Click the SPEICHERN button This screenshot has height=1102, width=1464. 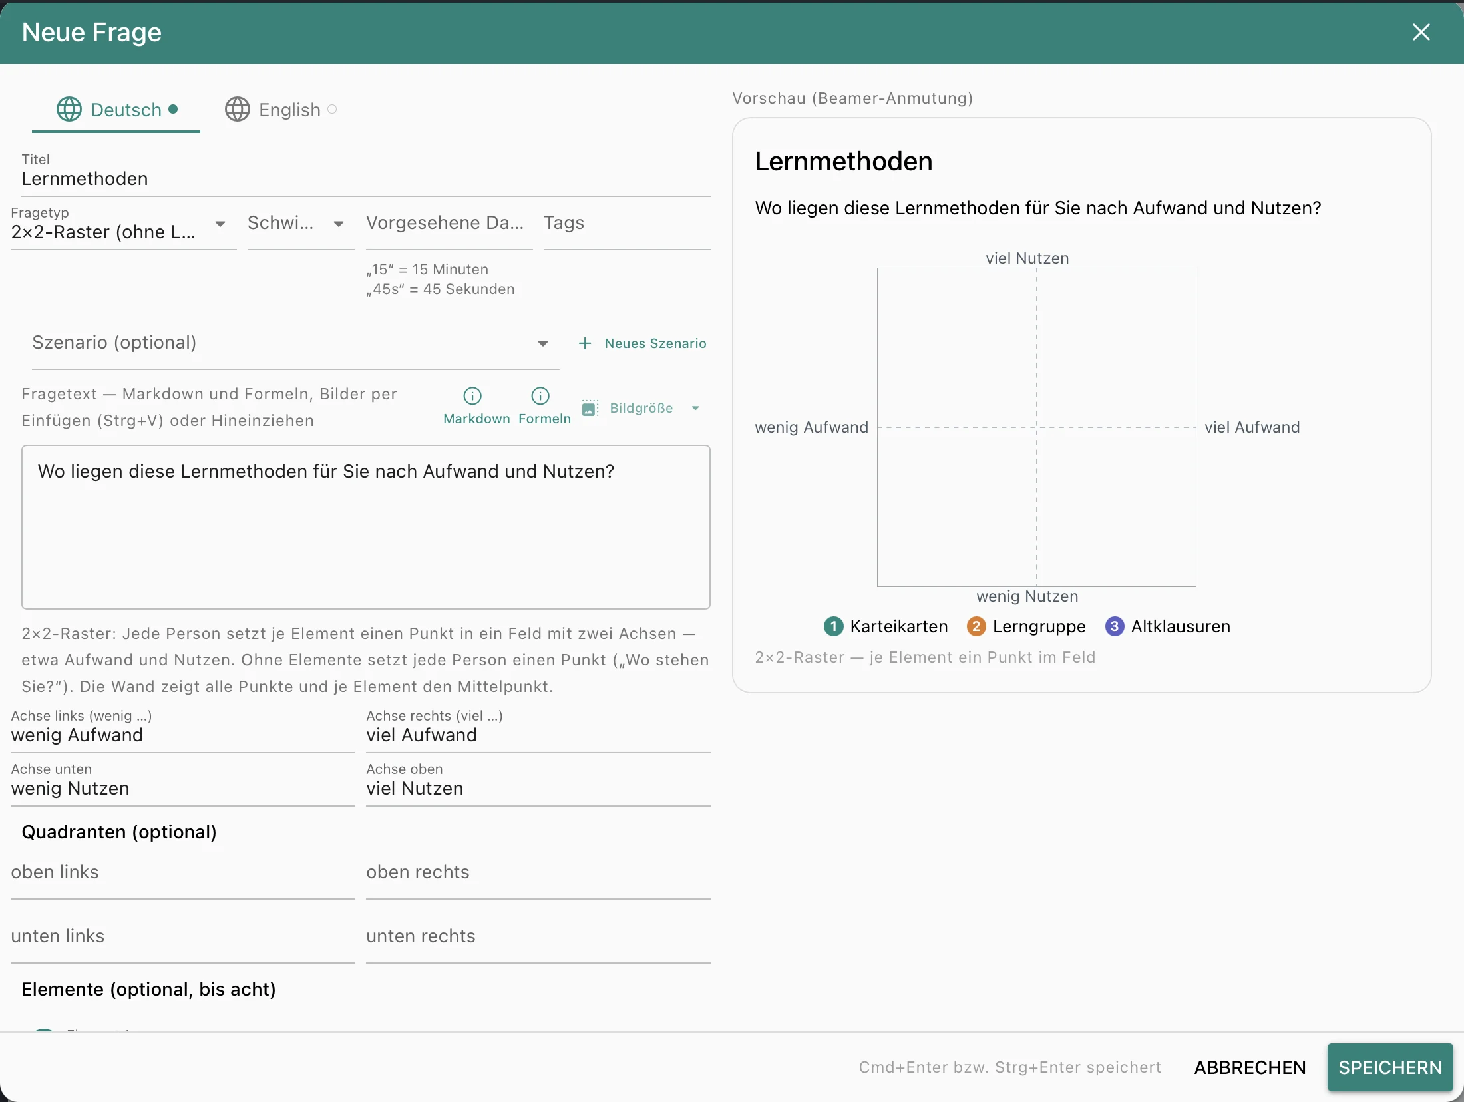pos(1390,1067)
